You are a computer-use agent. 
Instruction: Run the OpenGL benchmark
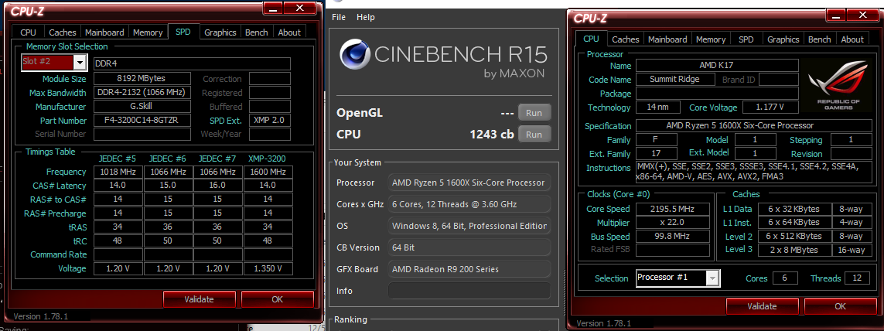coord(534,113)
